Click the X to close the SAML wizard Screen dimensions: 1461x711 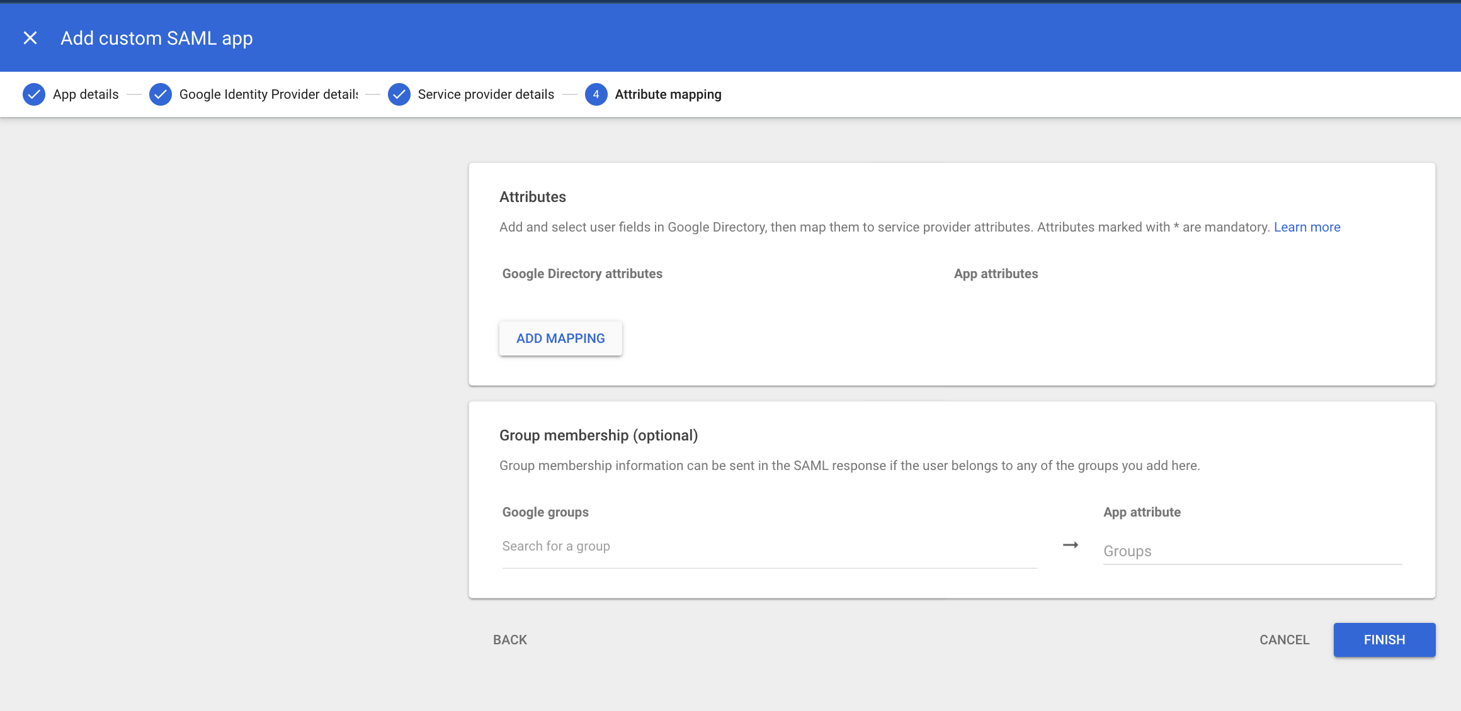(30, 38)
